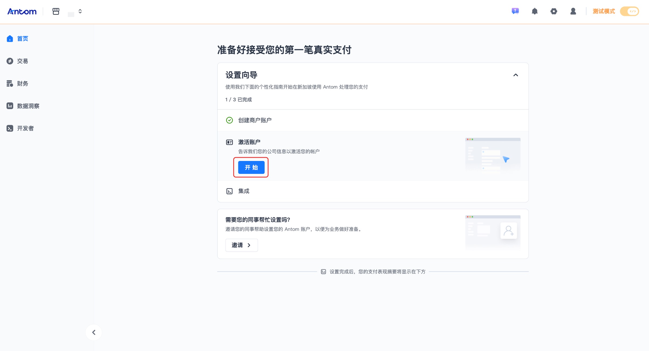649x351 pixels.
Task: Toggle the sandbox mode switch near 测试模式
Action: (630, 11)
